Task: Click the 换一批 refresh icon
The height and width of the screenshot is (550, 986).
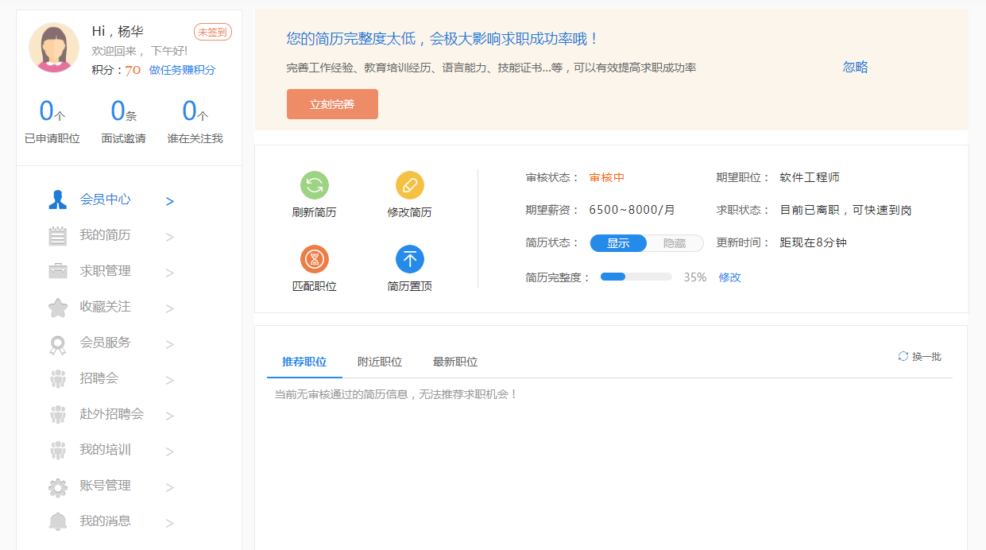Action: [903, 356]
